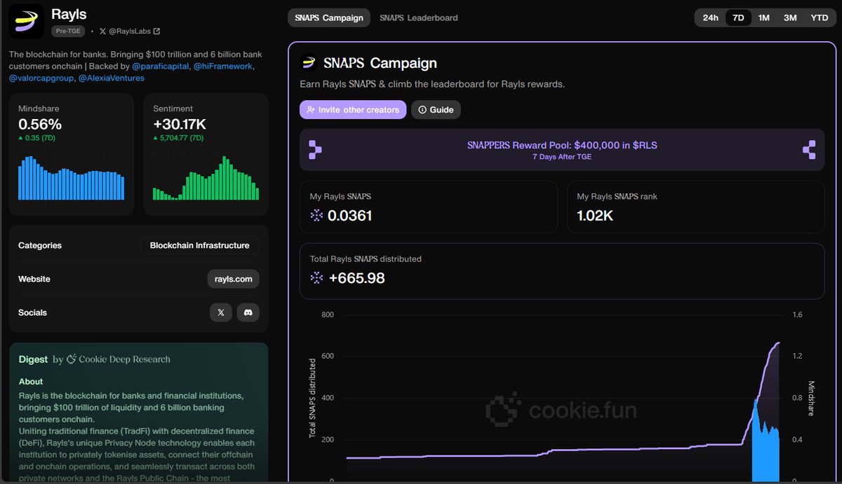
Task: Open the X social icon button
Action: click(x=221, y=312)
